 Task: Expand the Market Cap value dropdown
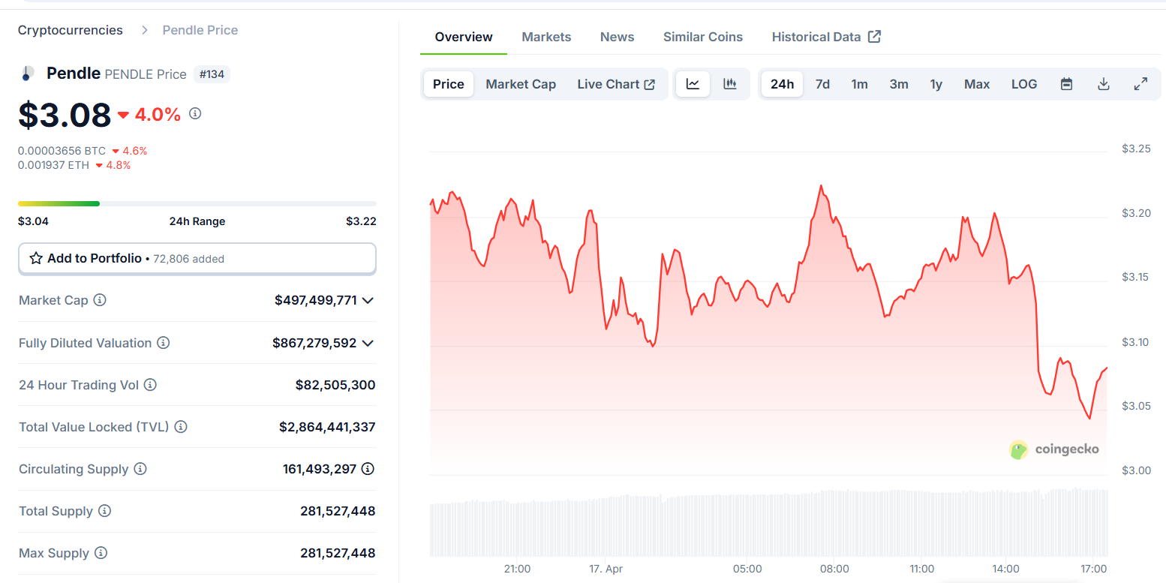[x=368, y=299]
